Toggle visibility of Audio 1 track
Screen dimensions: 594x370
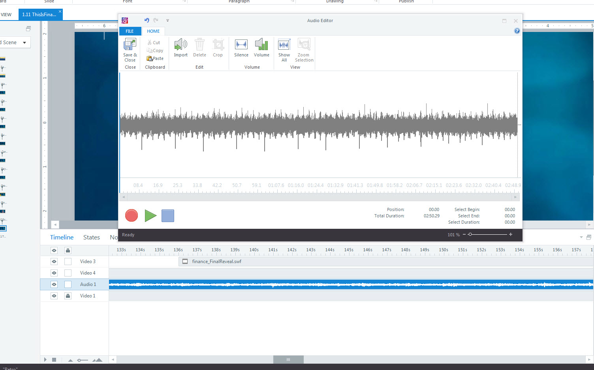click(x=54, y=284)
